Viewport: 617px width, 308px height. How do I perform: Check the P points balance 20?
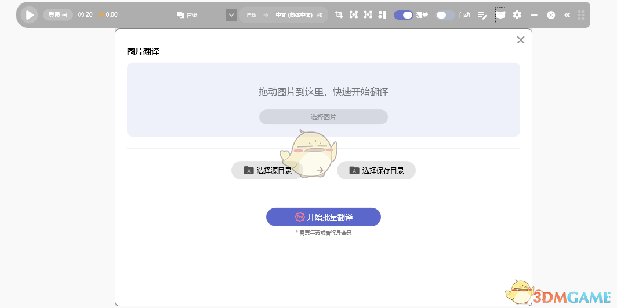click(x=85, y=14)
